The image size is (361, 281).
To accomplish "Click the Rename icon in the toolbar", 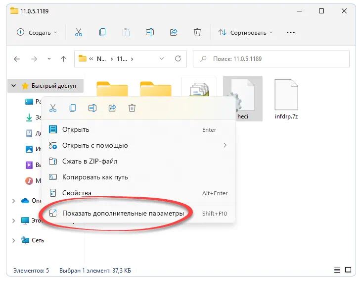I will [150, 32].
